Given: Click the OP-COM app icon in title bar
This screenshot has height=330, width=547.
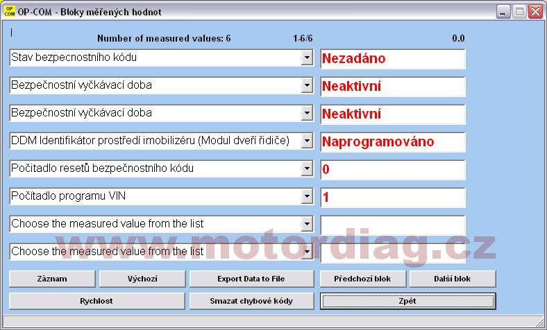Looking at the screenshot, I should click(10, 12).
